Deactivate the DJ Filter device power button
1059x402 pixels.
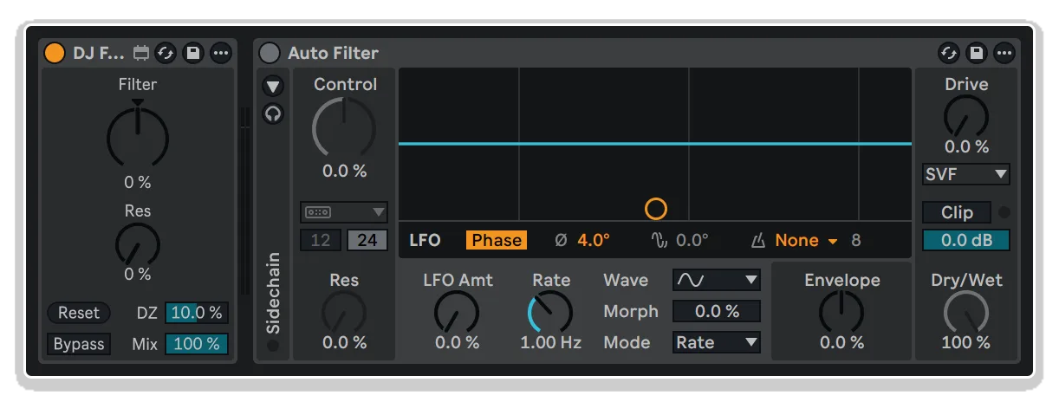(x=55, y=53)
